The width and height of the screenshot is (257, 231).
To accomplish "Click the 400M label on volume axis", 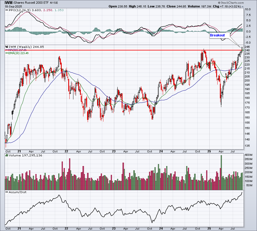I will (248, 155).
